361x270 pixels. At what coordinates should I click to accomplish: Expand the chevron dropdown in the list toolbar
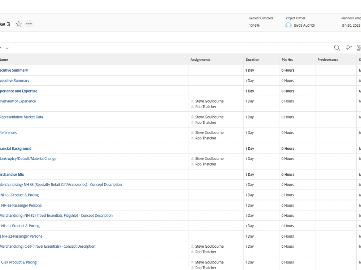pyautogui.click(x=7, y=48)
